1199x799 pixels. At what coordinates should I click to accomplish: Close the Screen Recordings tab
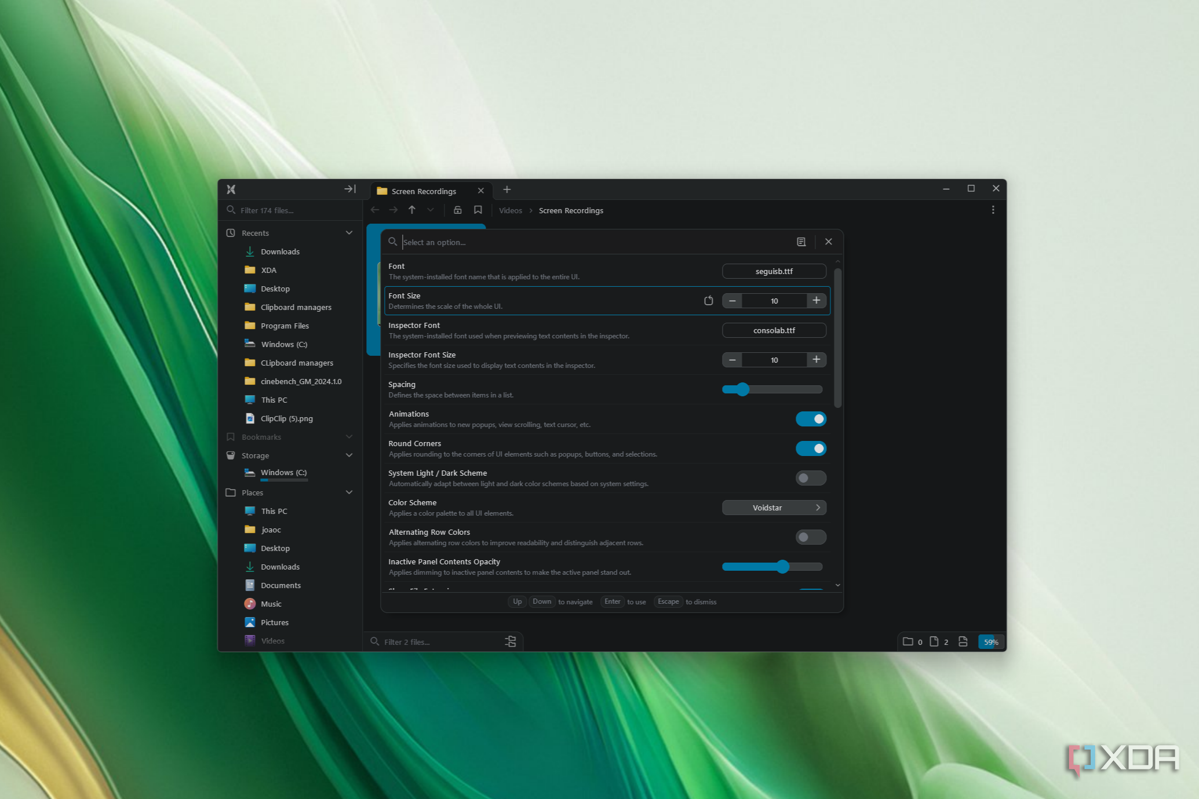point(481,191)
